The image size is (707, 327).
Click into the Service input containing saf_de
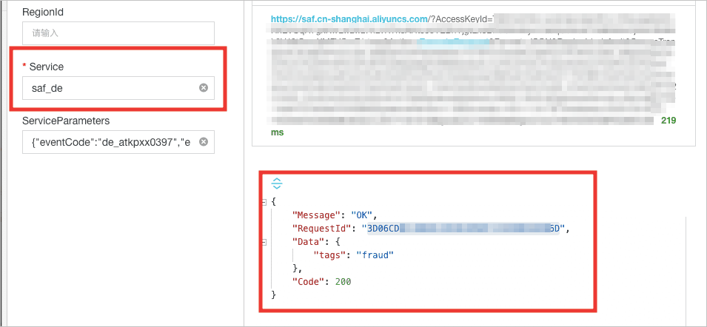click(107, 88)
